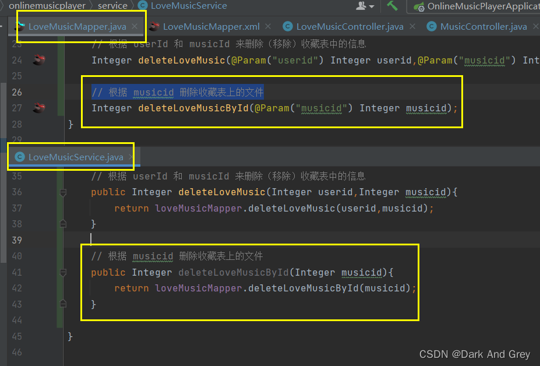
Task: Click the grayed deleteLoveMusicById name on line 41
Action: pyautogui.click(x=234, y=272)
